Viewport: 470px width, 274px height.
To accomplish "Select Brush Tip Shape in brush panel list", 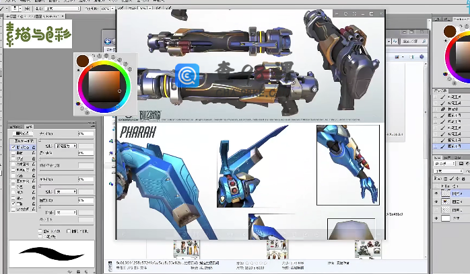I will coord(22,140).
